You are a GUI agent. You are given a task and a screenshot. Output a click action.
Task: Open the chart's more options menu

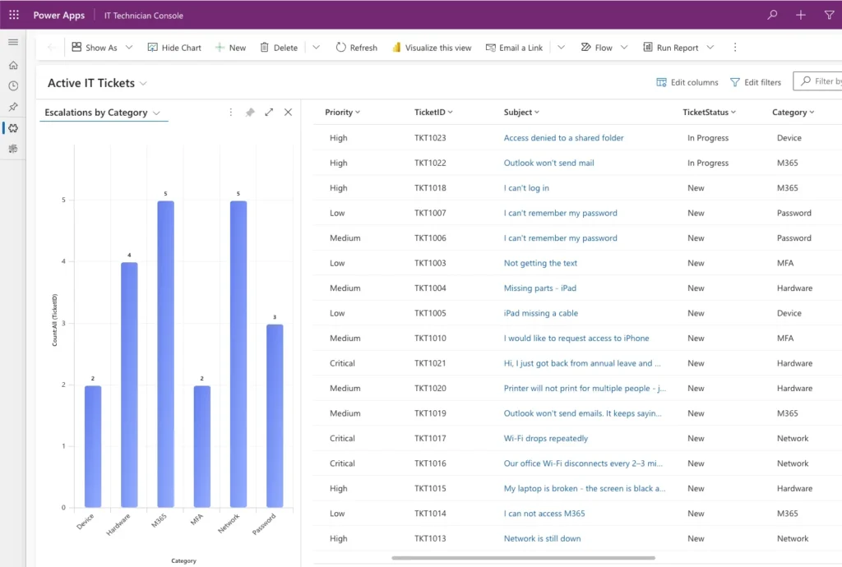click(x=230, y=112)
